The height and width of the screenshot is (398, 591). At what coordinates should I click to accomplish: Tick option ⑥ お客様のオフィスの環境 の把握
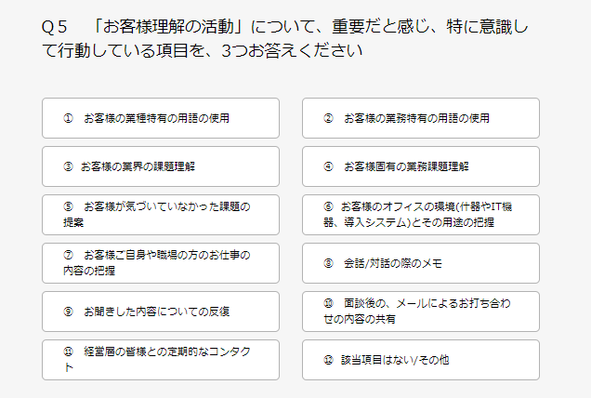tap(421, 215)
